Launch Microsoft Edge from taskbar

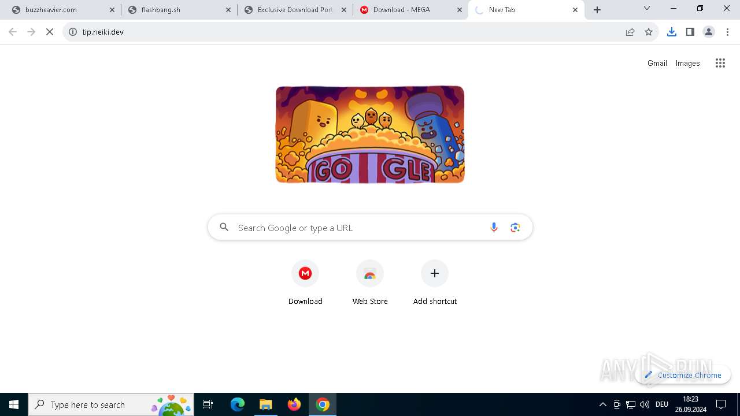click(x=237, y=404)
